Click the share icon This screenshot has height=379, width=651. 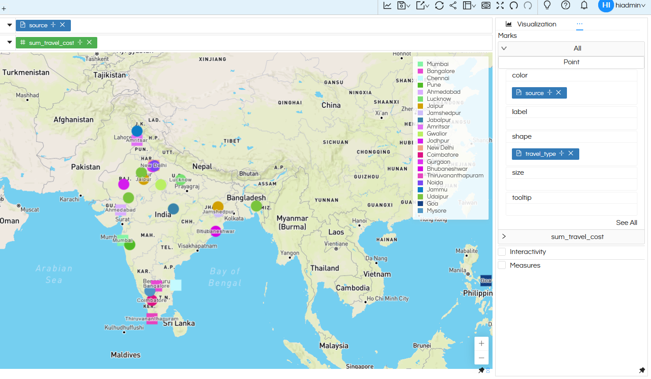tap(453, 5)
